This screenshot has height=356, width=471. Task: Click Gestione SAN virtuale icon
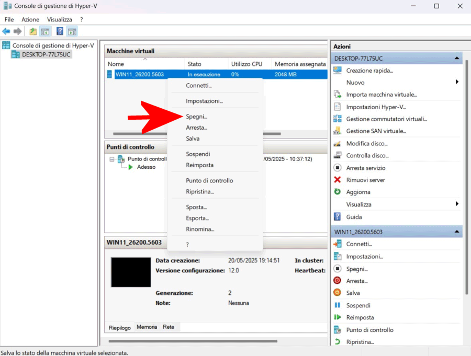point(338,131)
